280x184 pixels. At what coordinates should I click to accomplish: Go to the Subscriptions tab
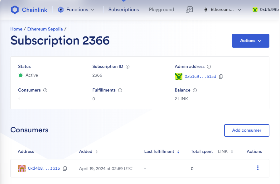click(x=123, y=10)
